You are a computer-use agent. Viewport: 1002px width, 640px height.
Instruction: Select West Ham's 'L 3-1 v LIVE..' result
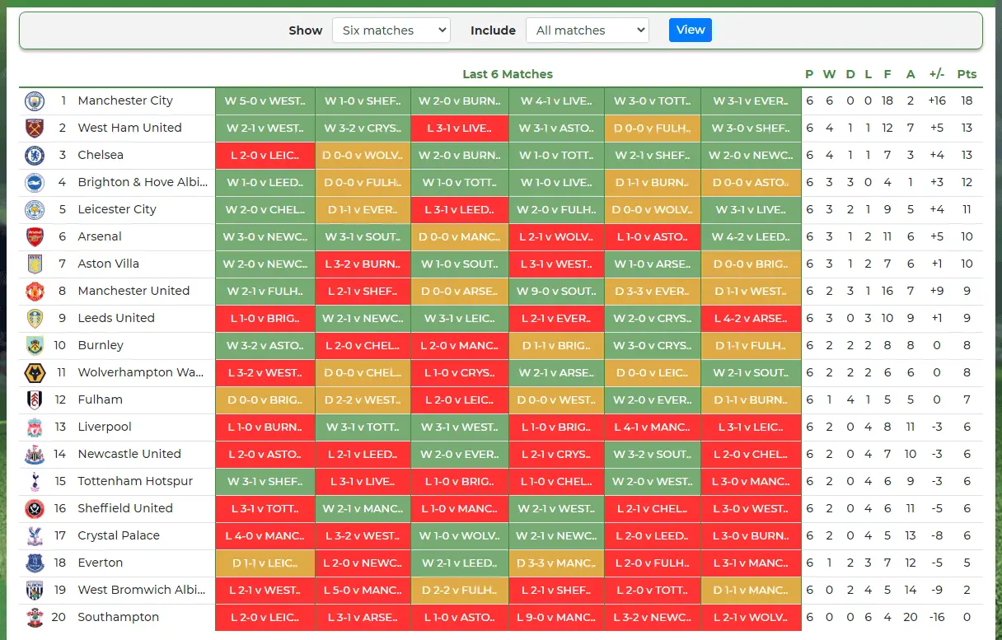(x=460, y=128)
